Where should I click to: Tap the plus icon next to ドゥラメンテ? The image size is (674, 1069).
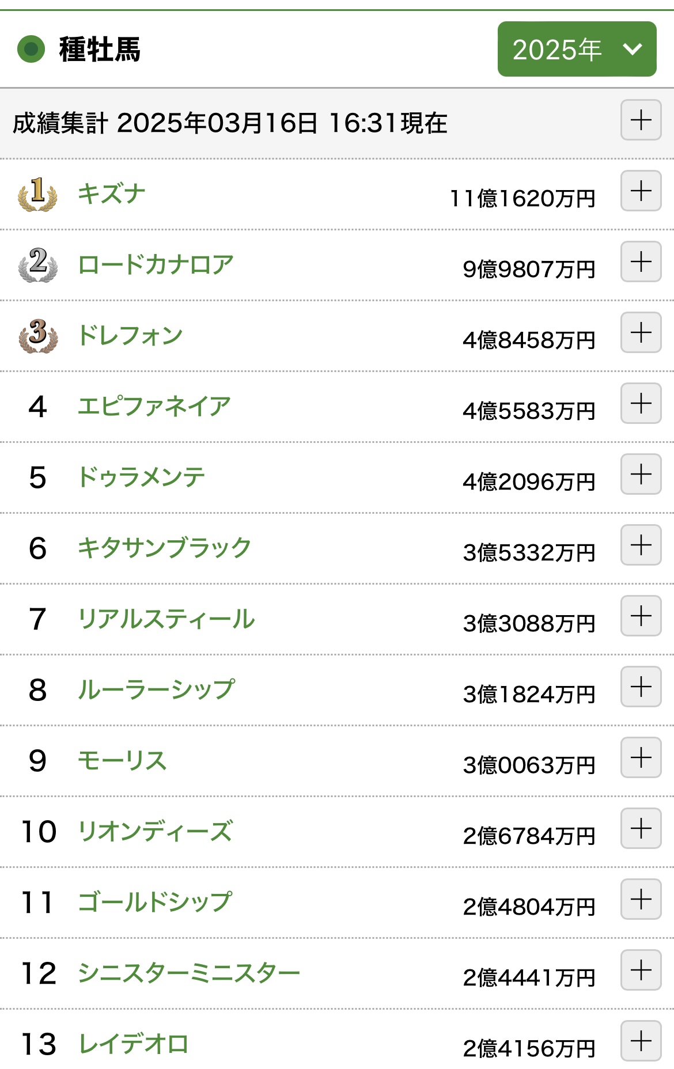click(x=641, y=475)
